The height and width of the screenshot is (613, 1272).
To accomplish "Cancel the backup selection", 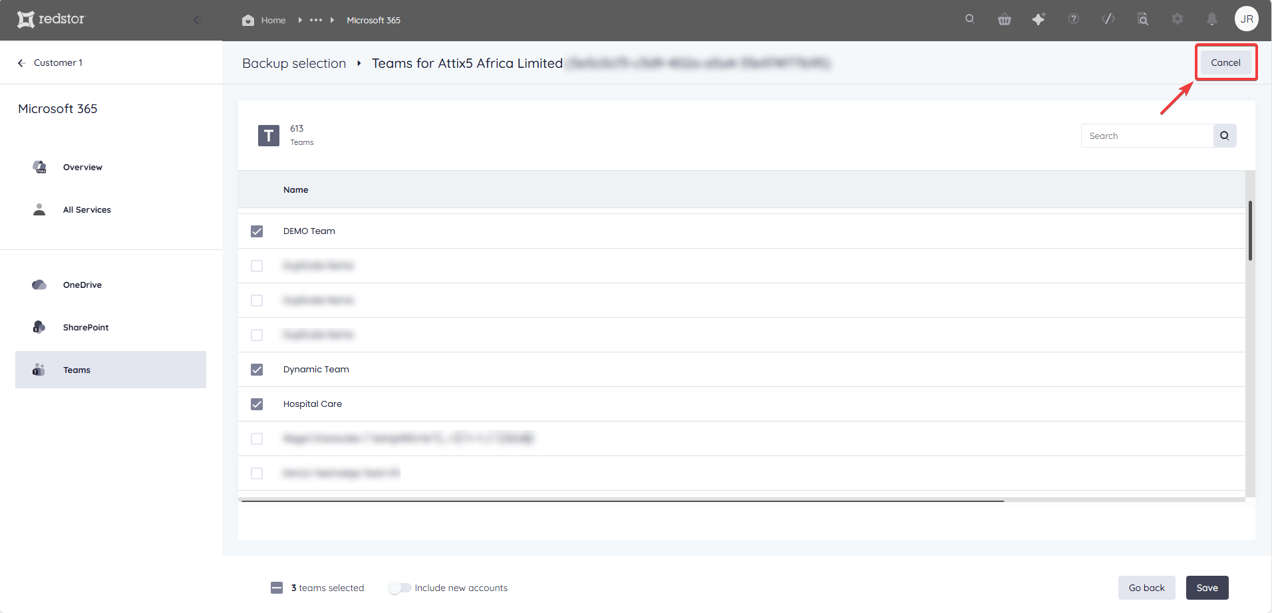I will click(x=1225, y=62).
